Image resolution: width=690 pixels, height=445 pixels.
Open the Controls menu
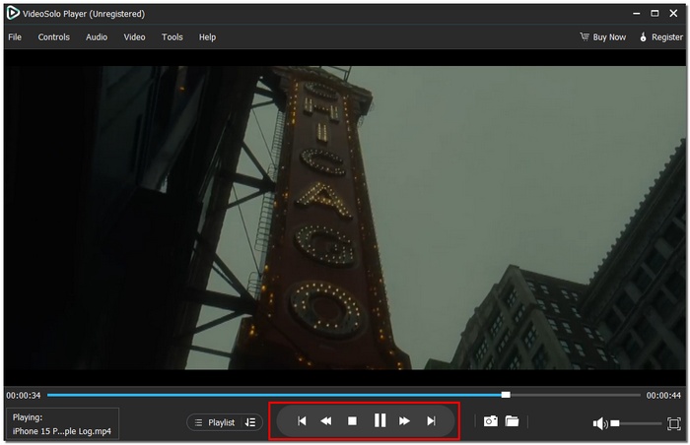pyautogui.click(x=54, y=37)
